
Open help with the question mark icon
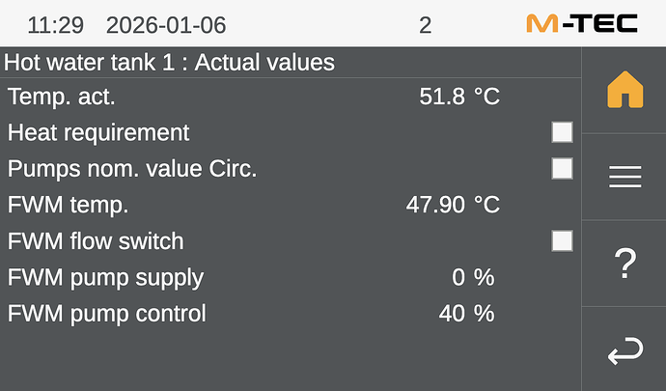(624, 264)
